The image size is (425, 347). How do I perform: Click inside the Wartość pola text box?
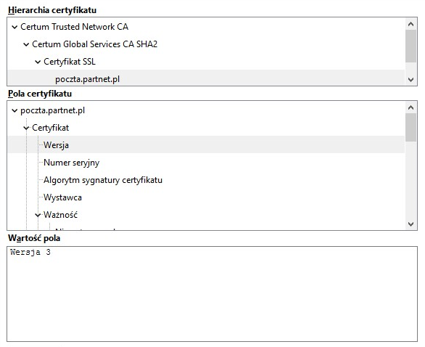click(212, 294)
